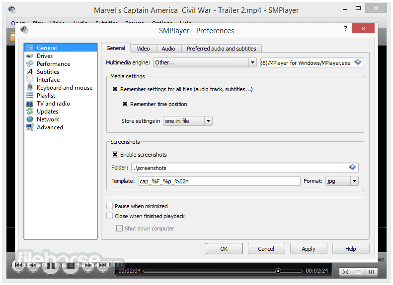Click the screenshot Template input field
The height and width of the screenshot is (285, 393).
tap(219, 181)
